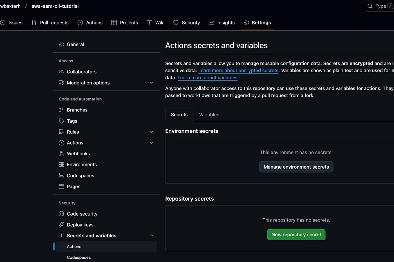Expand Moderation options chevron
The width and height of the screenshot is (394, 262).
coord(151,83)
